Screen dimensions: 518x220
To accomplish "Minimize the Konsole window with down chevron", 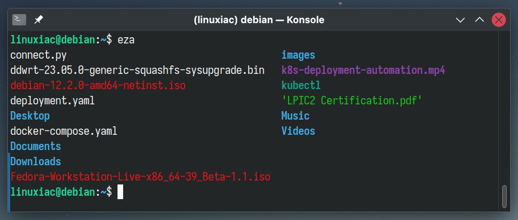I will [x=460, y=20].
